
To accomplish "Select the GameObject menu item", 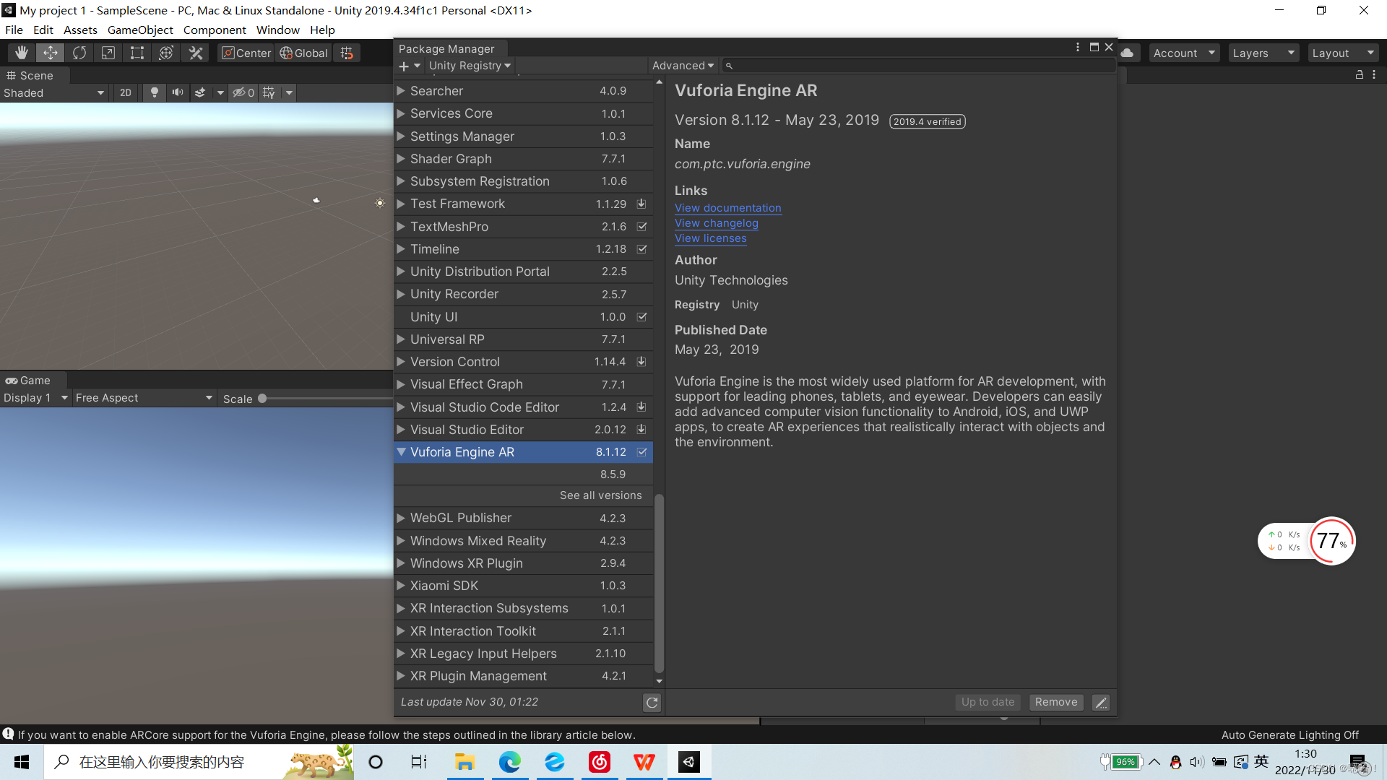I will [140, 30].
